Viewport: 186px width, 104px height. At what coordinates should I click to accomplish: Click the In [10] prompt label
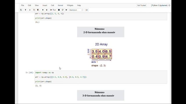click(30, 73)
